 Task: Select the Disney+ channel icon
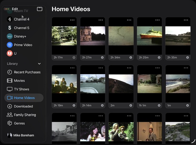10,36
